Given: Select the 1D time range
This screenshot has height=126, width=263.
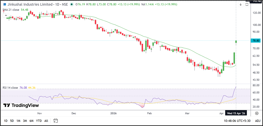Looking at the screenshot, I should (x=6, y=121).
